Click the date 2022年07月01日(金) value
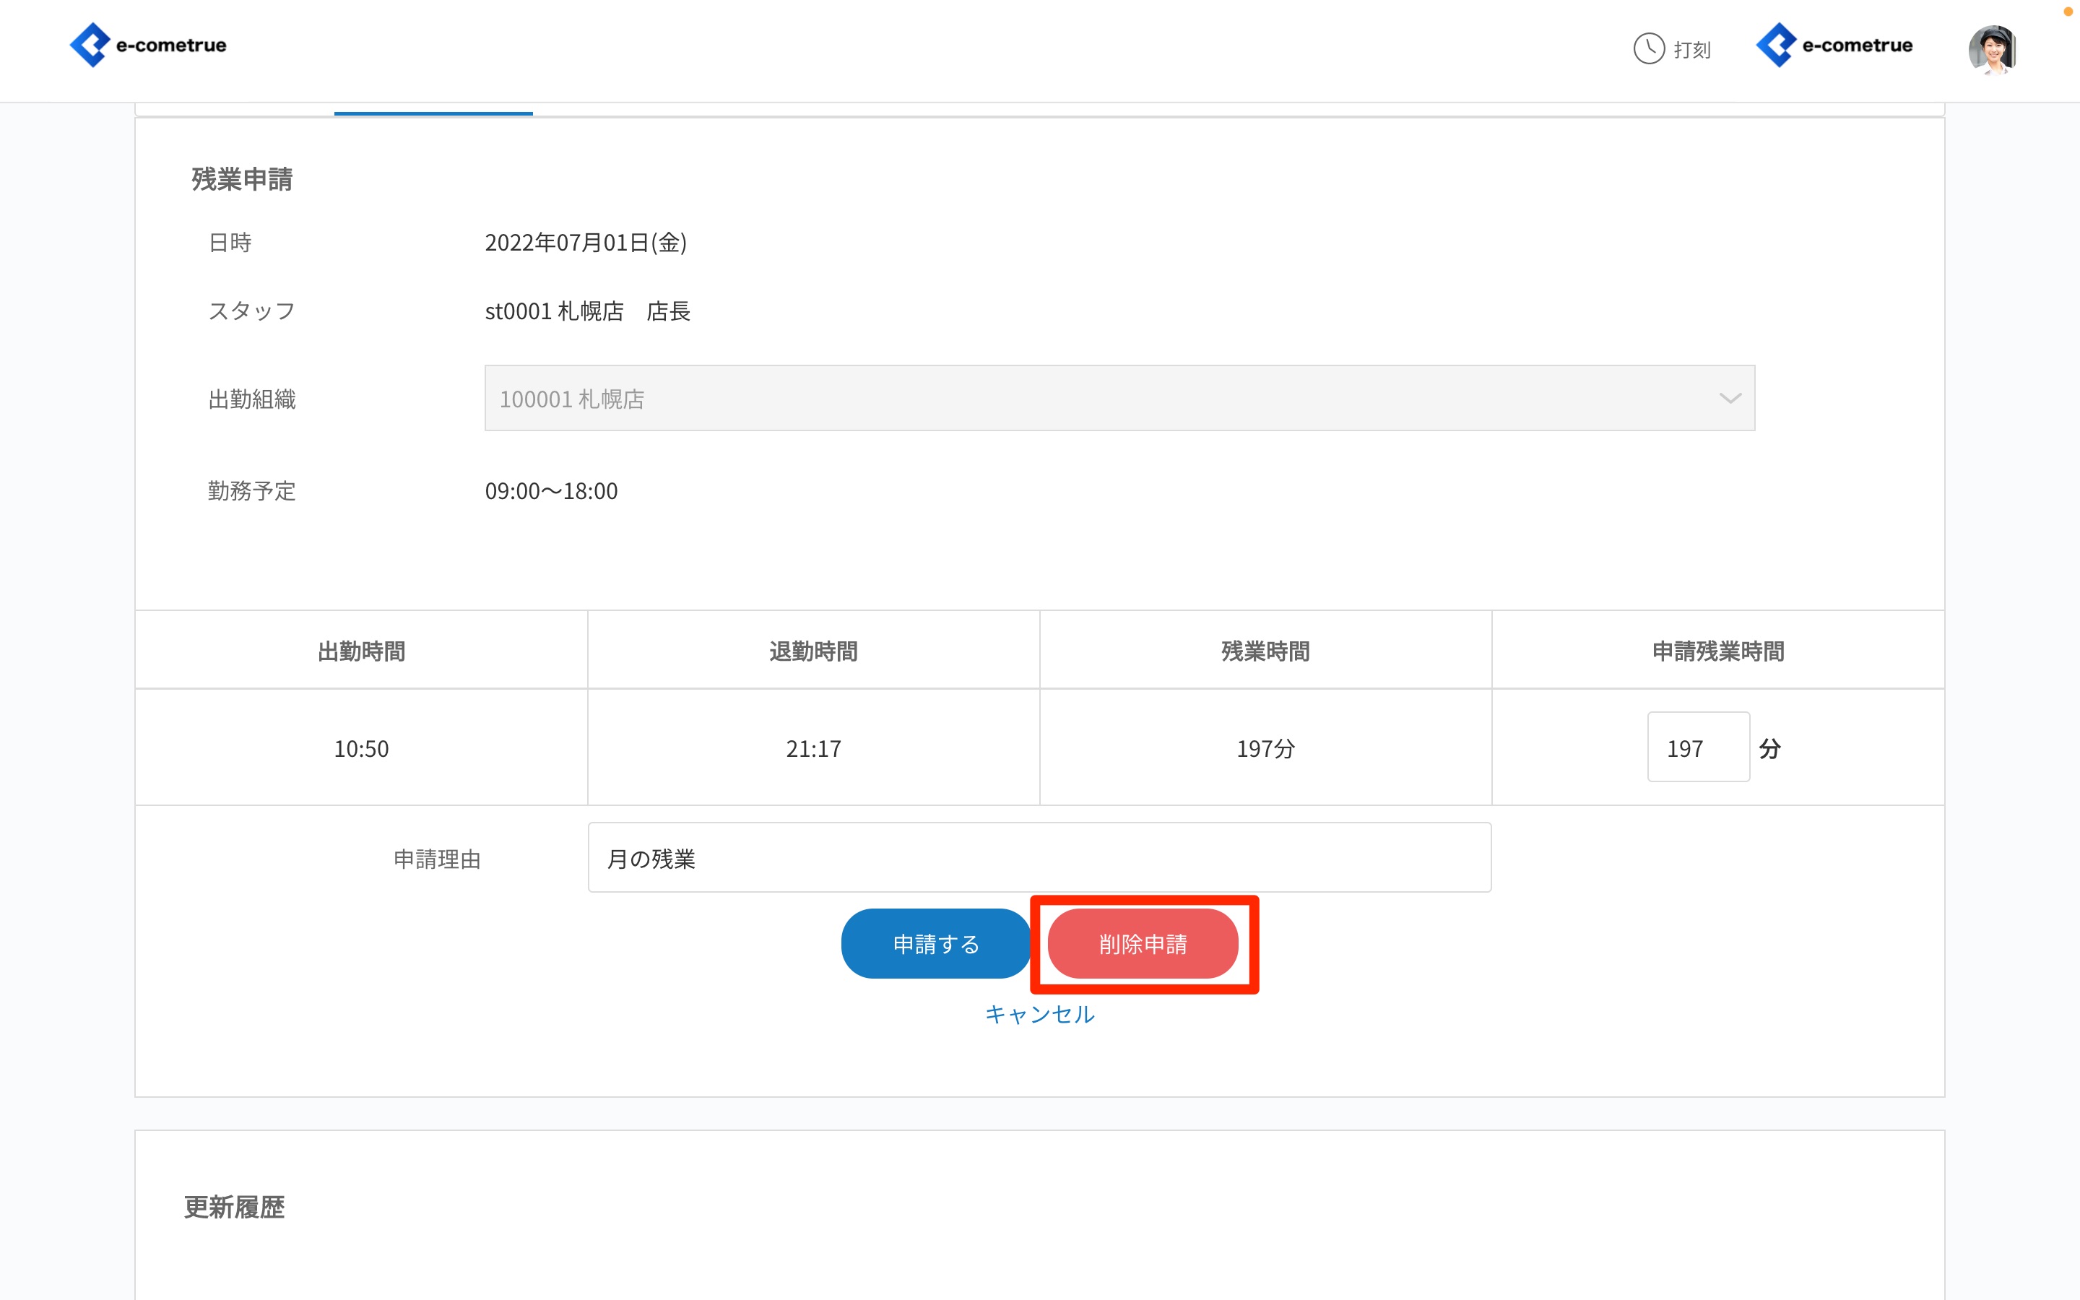 pyautogui.click(x=585, y=243)
